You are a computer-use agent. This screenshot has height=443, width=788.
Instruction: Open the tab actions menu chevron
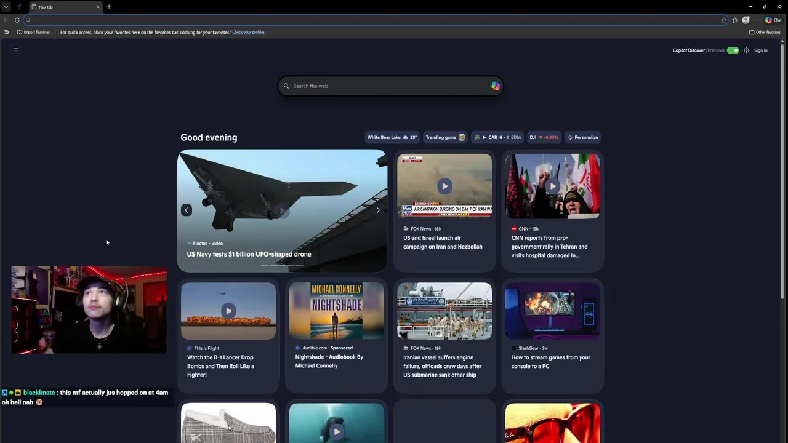(6, 7)
